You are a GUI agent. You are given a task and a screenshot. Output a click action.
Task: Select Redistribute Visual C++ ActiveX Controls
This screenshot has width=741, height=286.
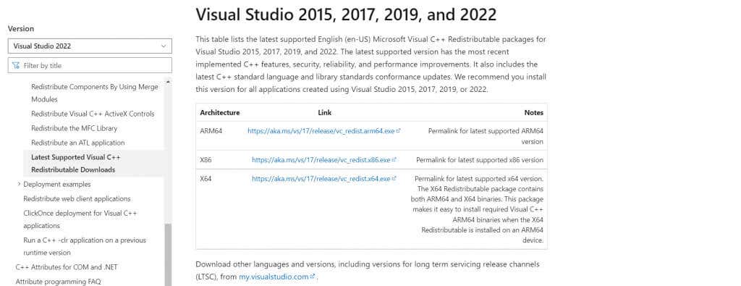93,114
